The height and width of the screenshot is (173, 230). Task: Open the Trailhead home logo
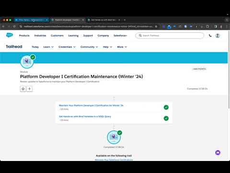click(x=14, y=47)
